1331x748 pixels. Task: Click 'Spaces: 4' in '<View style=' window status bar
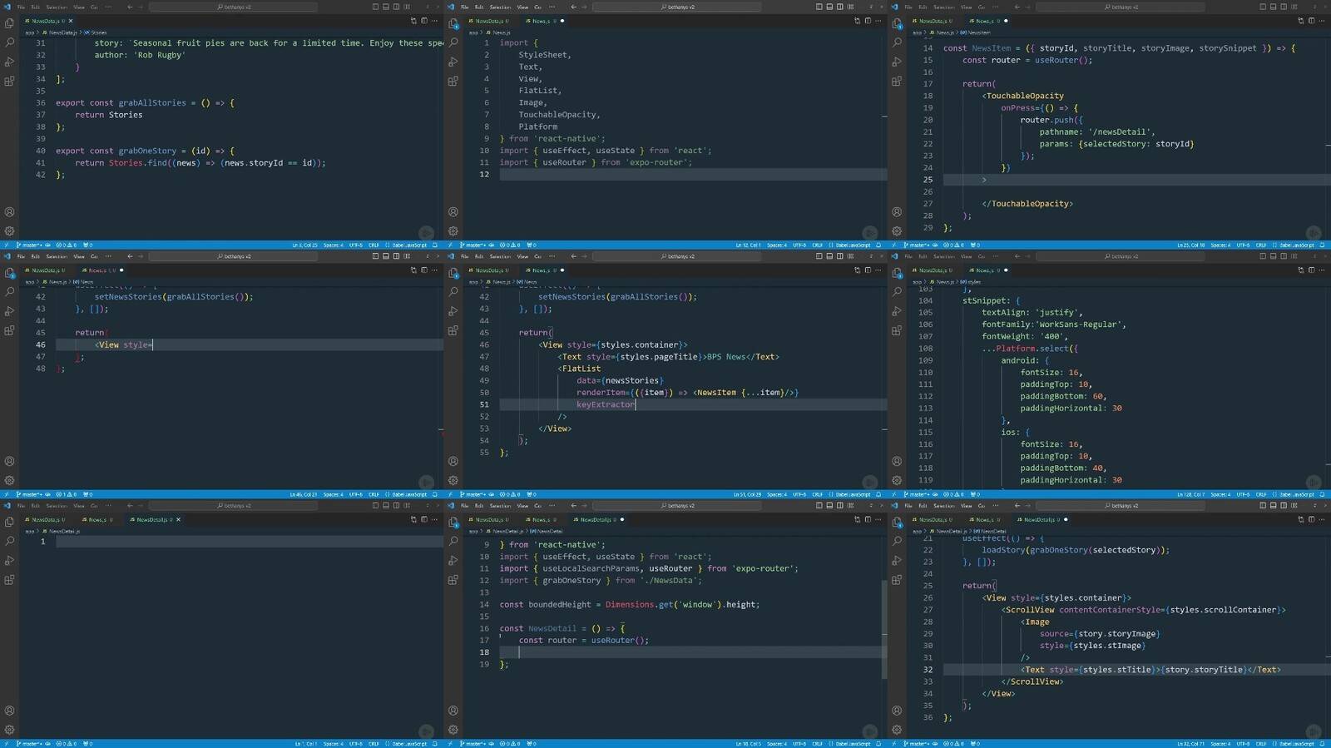333,495
